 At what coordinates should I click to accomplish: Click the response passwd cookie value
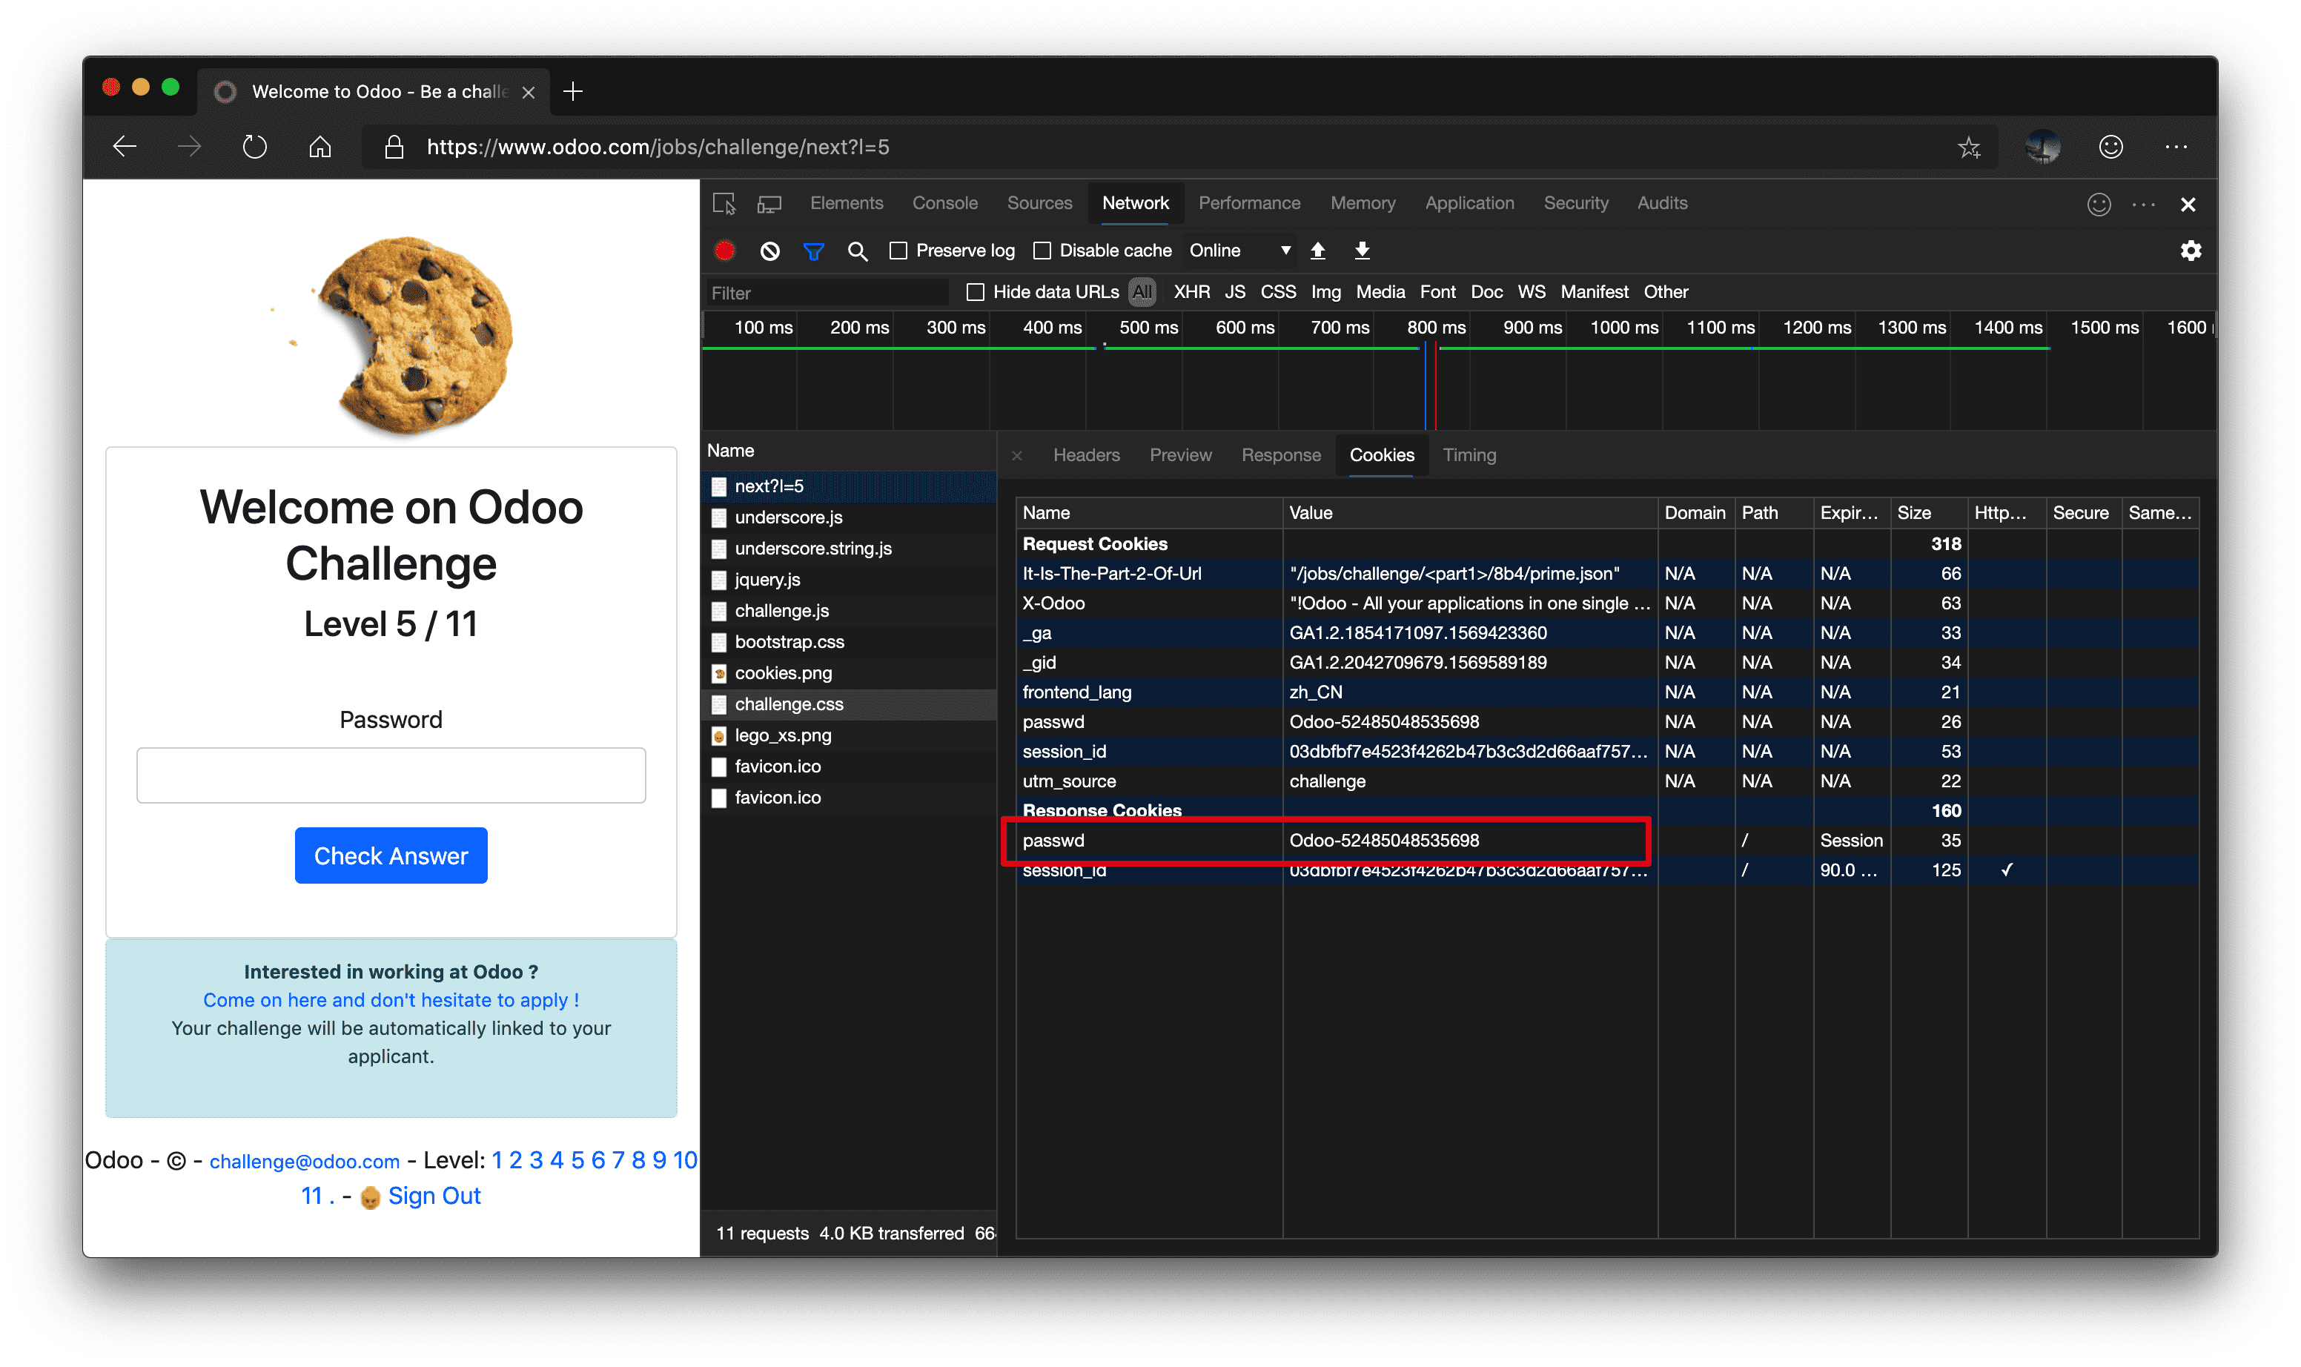pyautogui.click(x=1383, y=840)
